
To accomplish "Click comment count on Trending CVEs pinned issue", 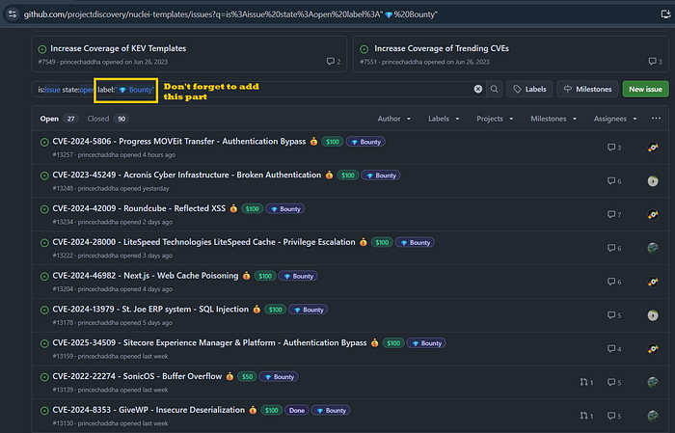I will 655,62.
